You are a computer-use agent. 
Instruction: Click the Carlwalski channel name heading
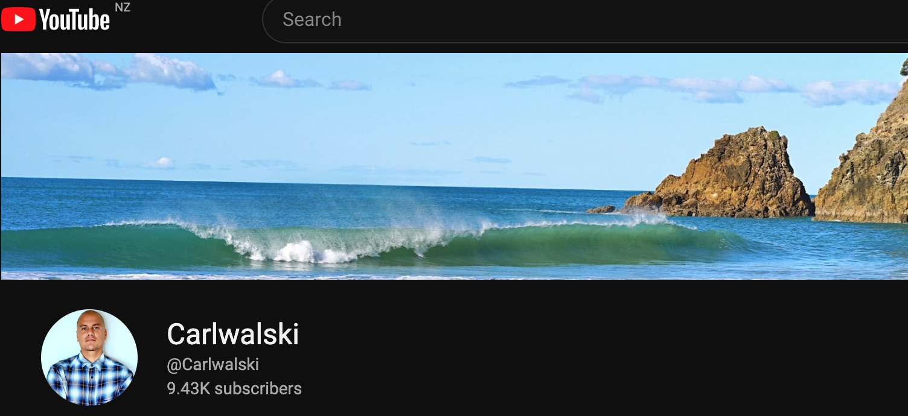click(x=233, y=334)
